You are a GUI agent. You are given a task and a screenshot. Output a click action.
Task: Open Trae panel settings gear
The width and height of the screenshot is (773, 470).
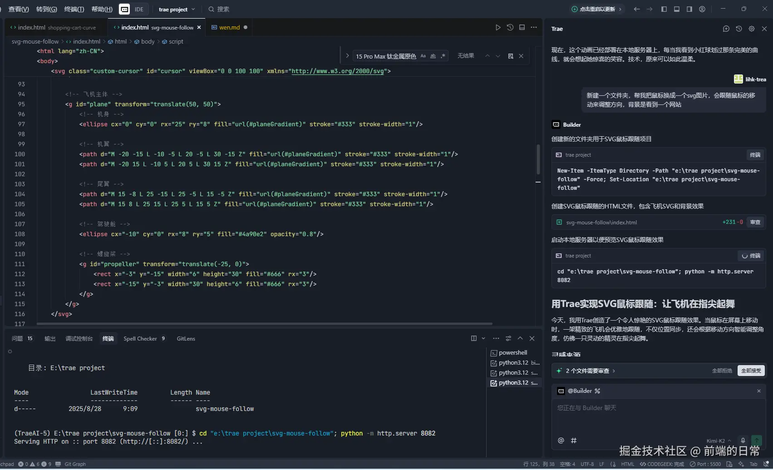point(752,29)
